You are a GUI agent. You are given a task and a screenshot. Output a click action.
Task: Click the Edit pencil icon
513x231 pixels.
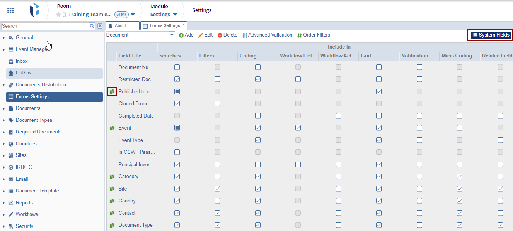201,35
